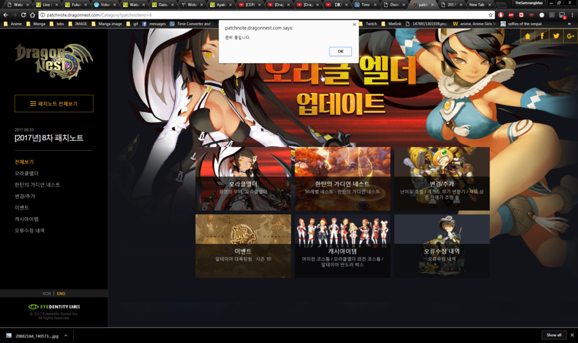Image resolution: width=578 pixels, height=343 pixels.
Task: Open the tabs bookmark folder
Action: (x=57, y=24)
